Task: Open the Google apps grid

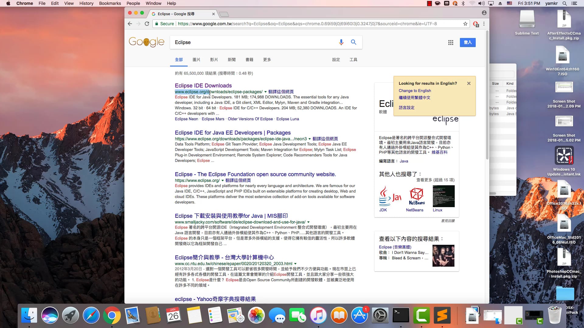Action: tap(450, 43)
